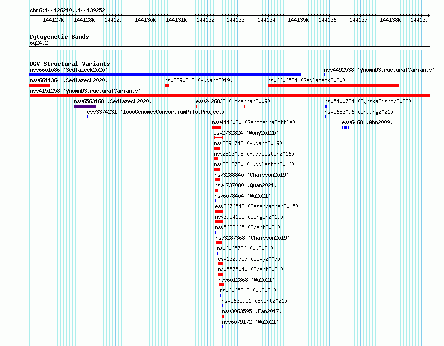Open the nsv6601086 (Sedlazeck2020) label

(x=69, y=70)
